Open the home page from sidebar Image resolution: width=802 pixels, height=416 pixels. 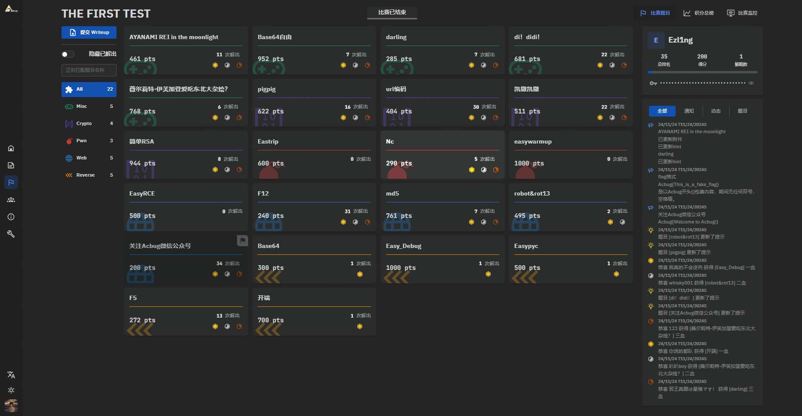[11, 148]
